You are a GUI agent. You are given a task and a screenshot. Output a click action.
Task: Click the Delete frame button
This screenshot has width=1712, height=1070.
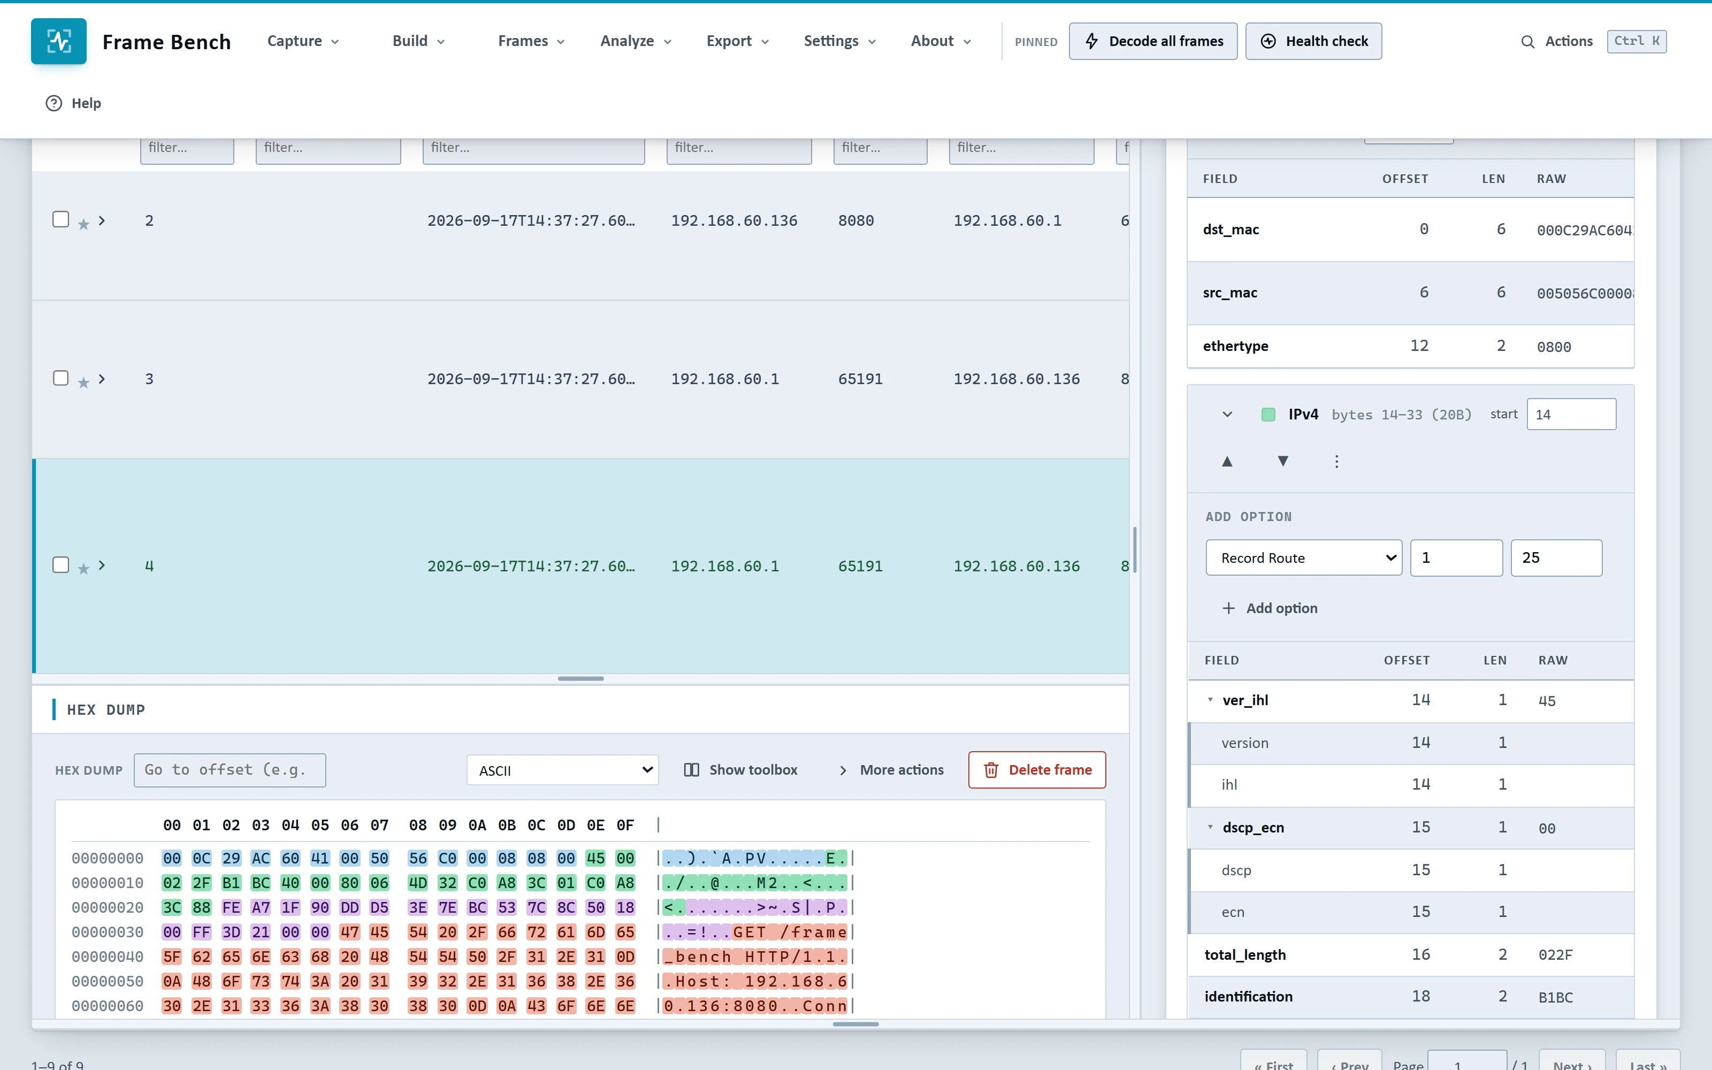(x=1037, y=770)
